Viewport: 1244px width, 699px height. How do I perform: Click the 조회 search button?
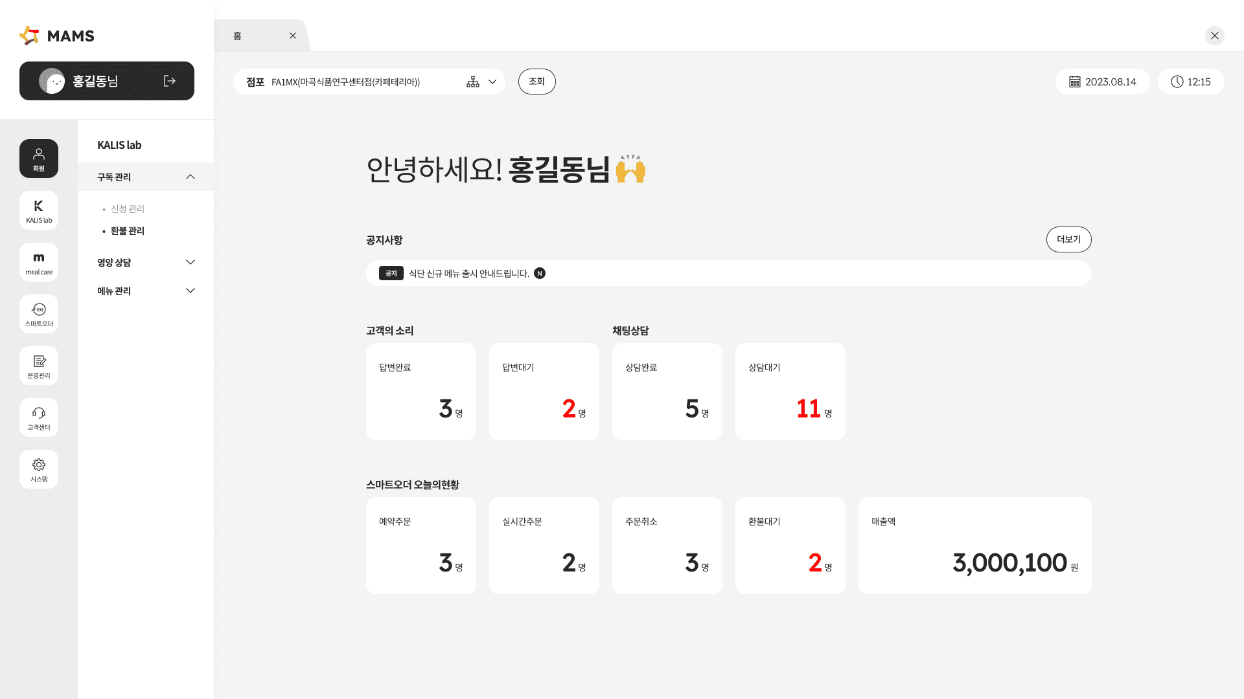coord(536,82)
